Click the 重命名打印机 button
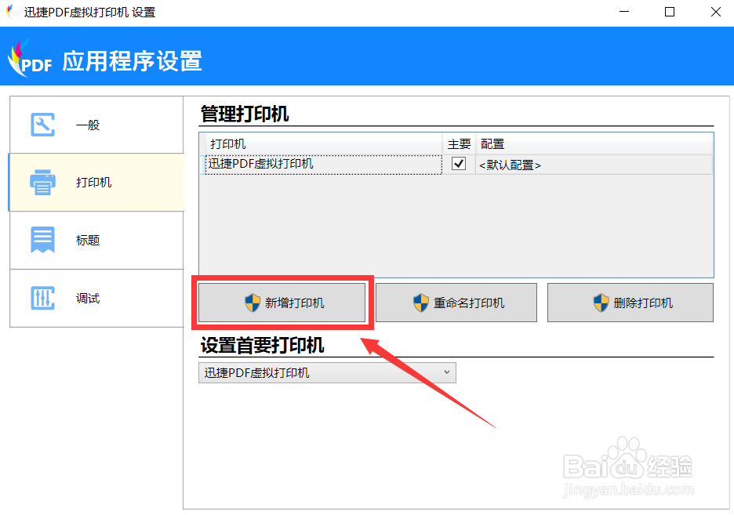The height and width of the screenshot is (515, 734). coord(456,303)
